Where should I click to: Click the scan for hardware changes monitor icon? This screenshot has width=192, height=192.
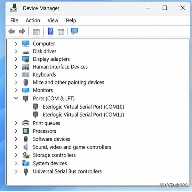pos(75,31)
